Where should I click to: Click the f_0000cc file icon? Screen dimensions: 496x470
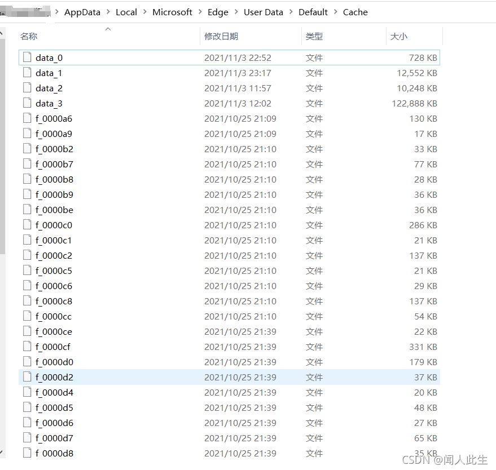[27, 316]
